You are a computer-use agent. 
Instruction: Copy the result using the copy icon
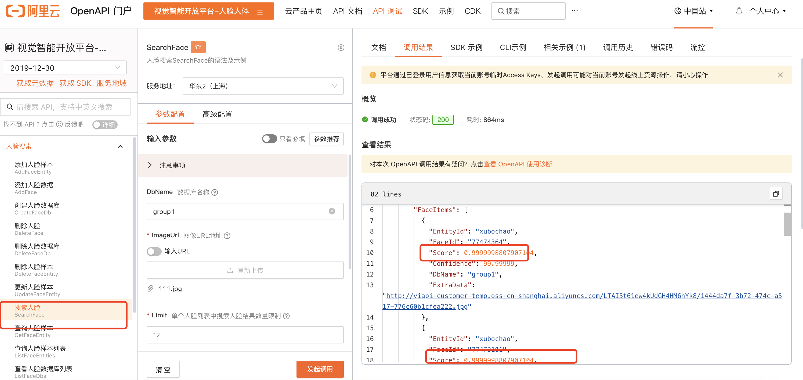776,194
